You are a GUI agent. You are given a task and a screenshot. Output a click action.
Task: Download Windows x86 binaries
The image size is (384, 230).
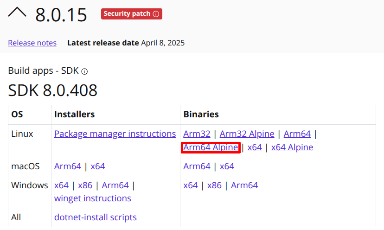tap(214, 185)
